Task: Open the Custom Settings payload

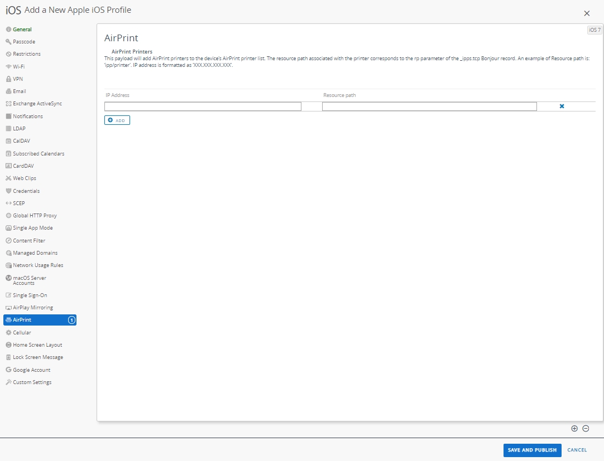Action: pos(32,382)
